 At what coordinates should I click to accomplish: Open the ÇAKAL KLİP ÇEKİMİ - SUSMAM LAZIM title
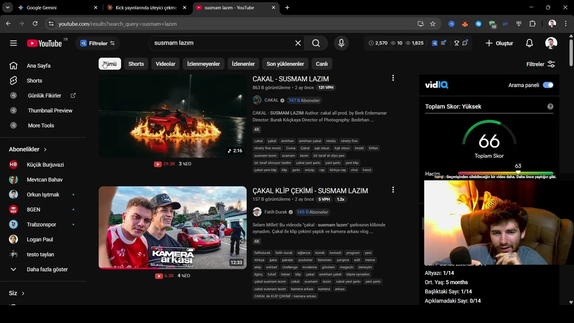click(x=310, y=191)
